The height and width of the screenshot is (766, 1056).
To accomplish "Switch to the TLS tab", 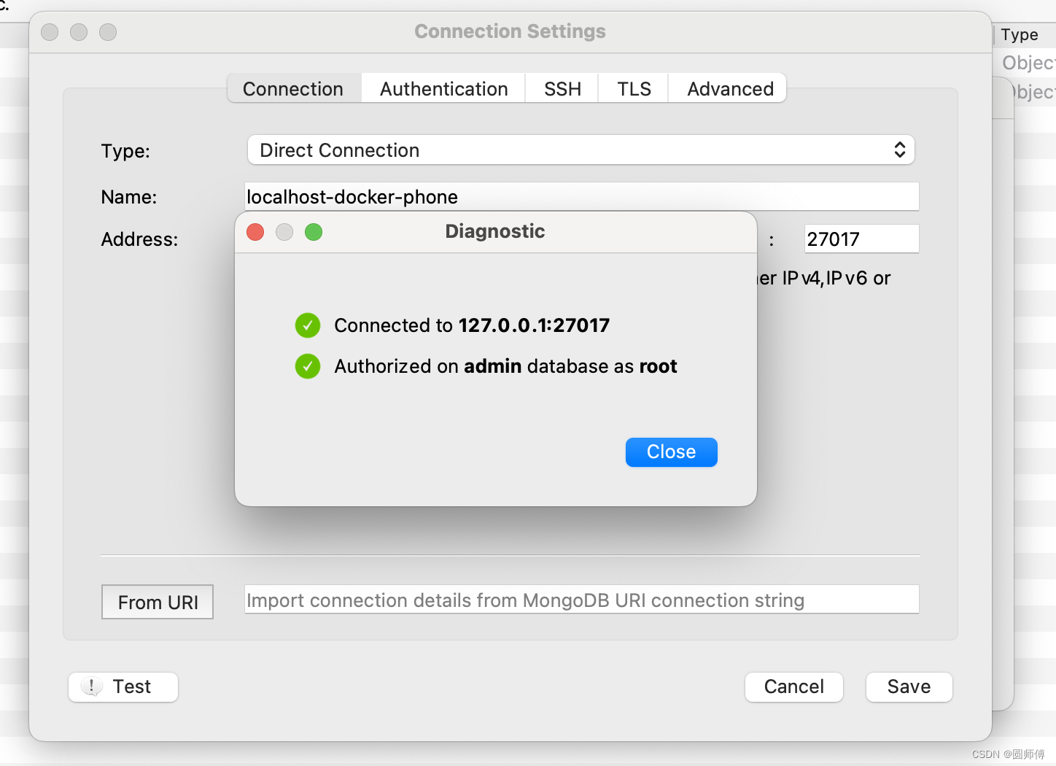I will (x=634, y=88).
